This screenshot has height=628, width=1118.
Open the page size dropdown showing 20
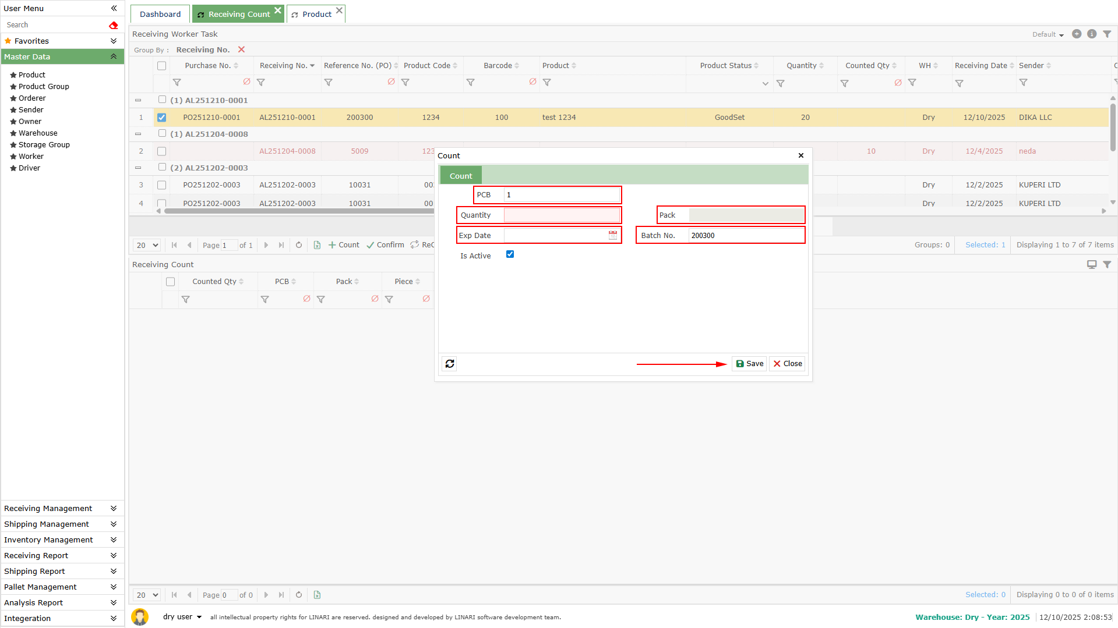click(147, 245)
